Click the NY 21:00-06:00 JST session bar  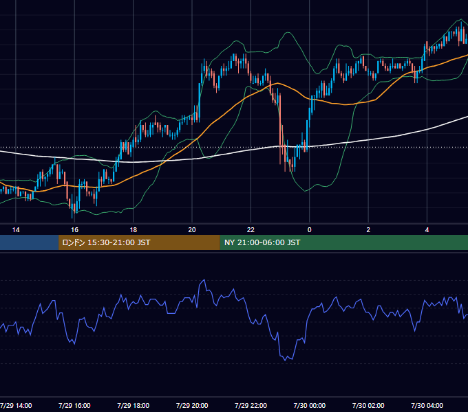pos(344,242)
